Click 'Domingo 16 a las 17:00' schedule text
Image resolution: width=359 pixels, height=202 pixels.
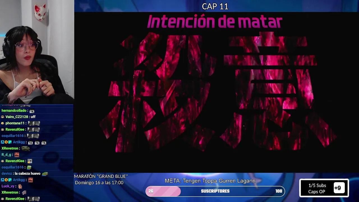(x=99, y=183)
